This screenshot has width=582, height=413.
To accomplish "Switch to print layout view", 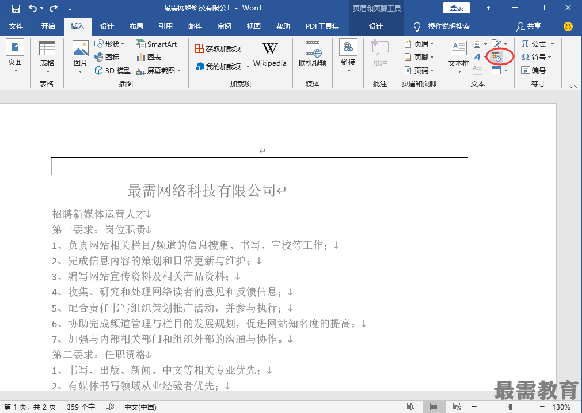I will tap(433, 407).
